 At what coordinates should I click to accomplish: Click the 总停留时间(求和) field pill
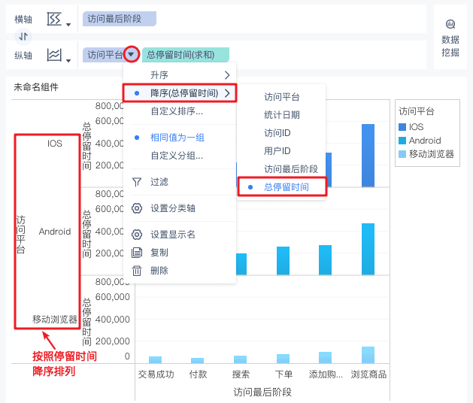click(186, 55)
